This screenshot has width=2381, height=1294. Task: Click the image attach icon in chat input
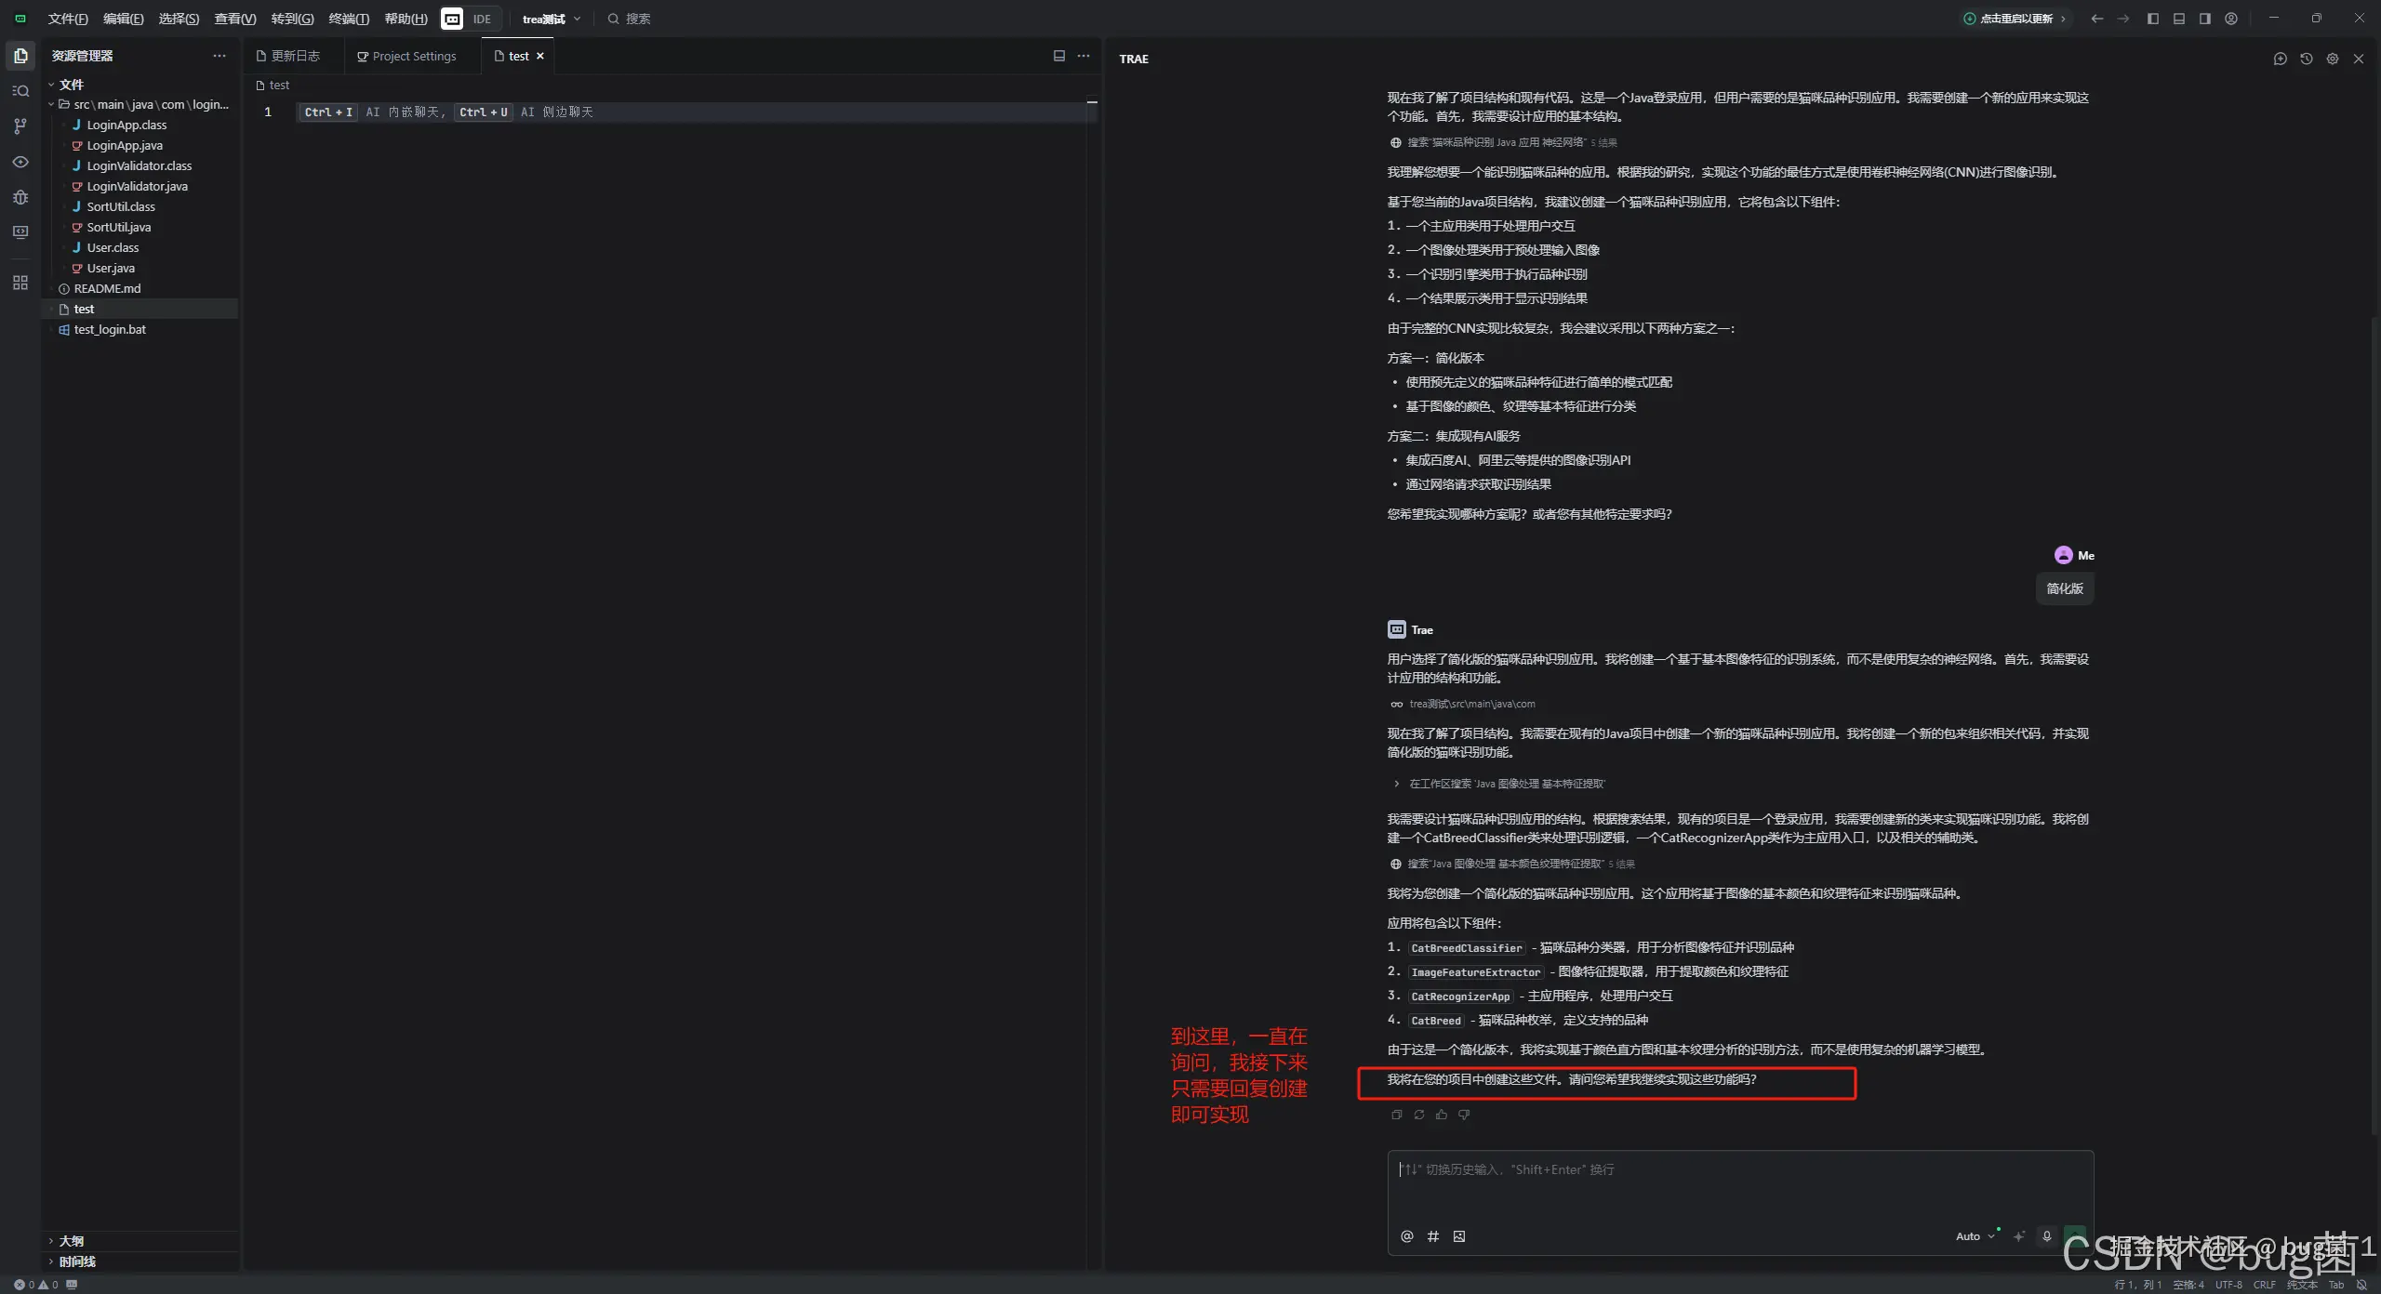click(x=1459, y=1236)
